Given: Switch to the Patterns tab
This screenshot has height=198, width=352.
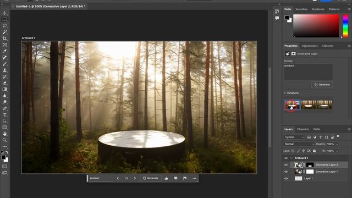Looking at the screenshot, I should pyautogui.click(x=334, y=9).
